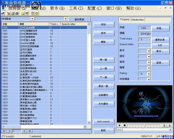Open the 所有歌曲 filter dropdown
The width and height of the screenshot is (174, 139).
click(32, 19)
